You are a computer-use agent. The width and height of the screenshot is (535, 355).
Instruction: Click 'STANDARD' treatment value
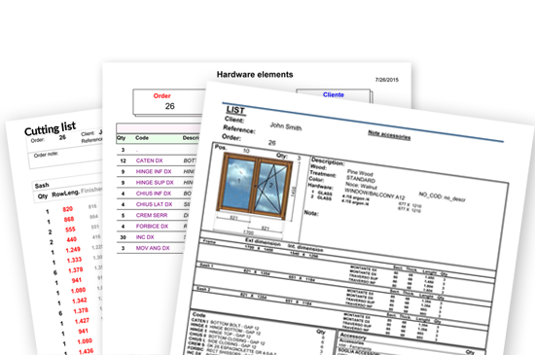(361, 179)
